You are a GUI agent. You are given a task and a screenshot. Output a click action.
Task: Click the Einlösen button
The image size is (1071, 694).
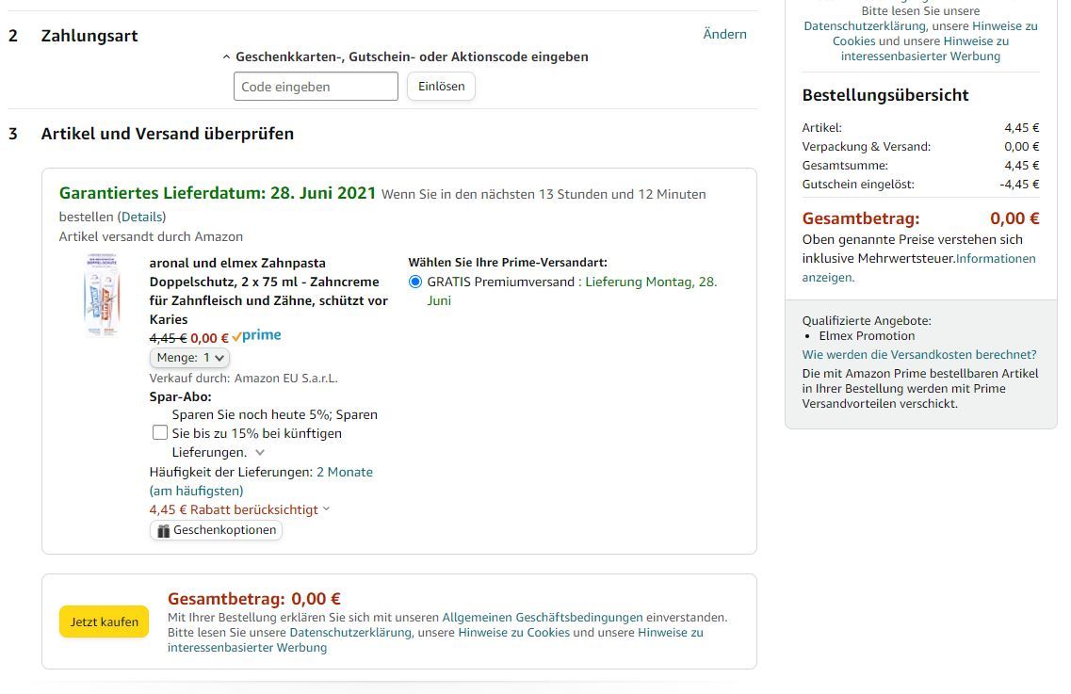441,87
